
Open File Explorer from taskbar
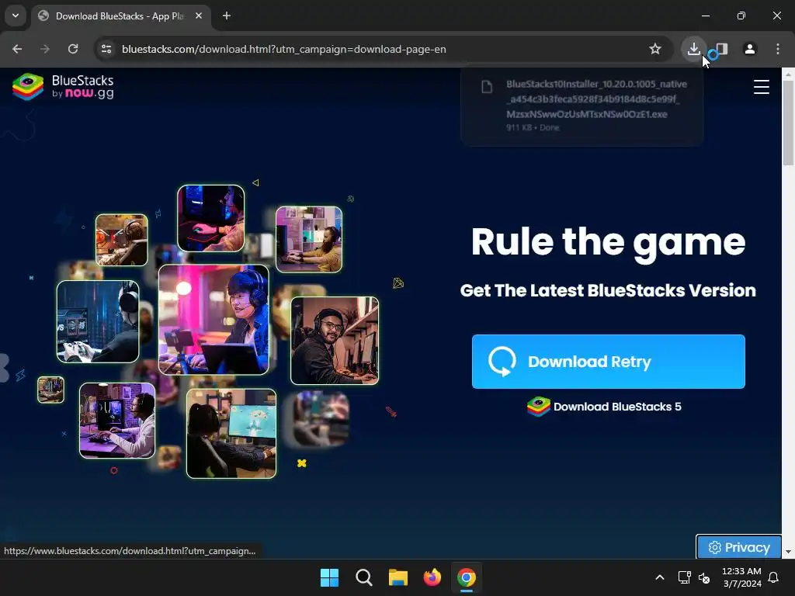click(398, 577)
